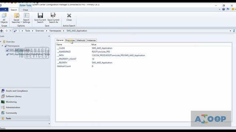
Task: Select the __CLASS row
Action: (x=143, y=48)
